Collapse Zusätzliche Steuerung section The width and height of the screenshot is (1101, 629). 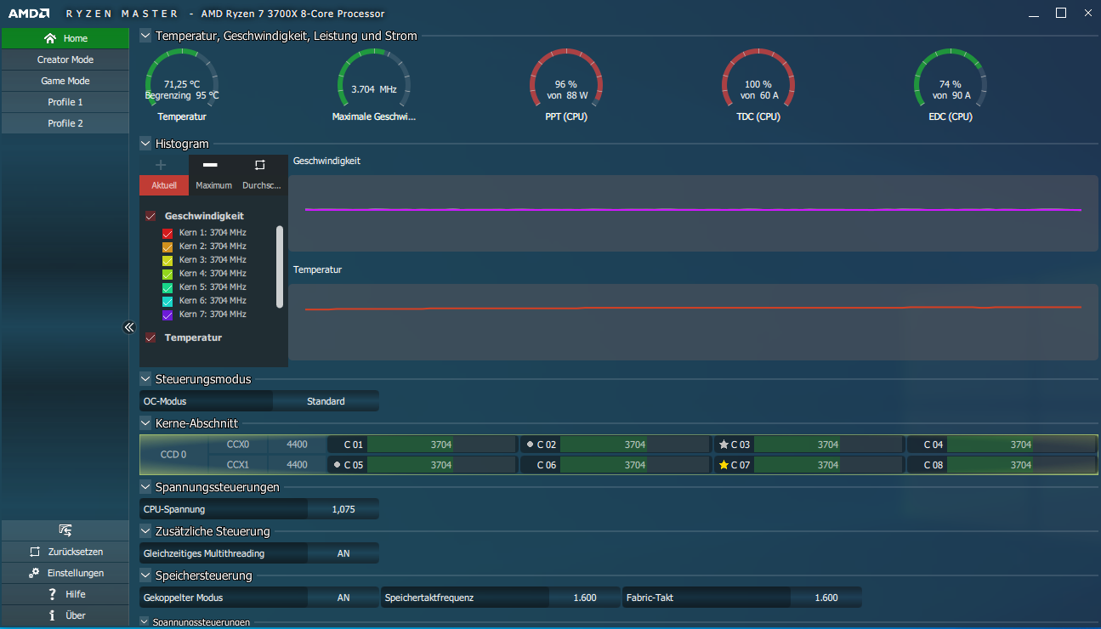point(145,531)
